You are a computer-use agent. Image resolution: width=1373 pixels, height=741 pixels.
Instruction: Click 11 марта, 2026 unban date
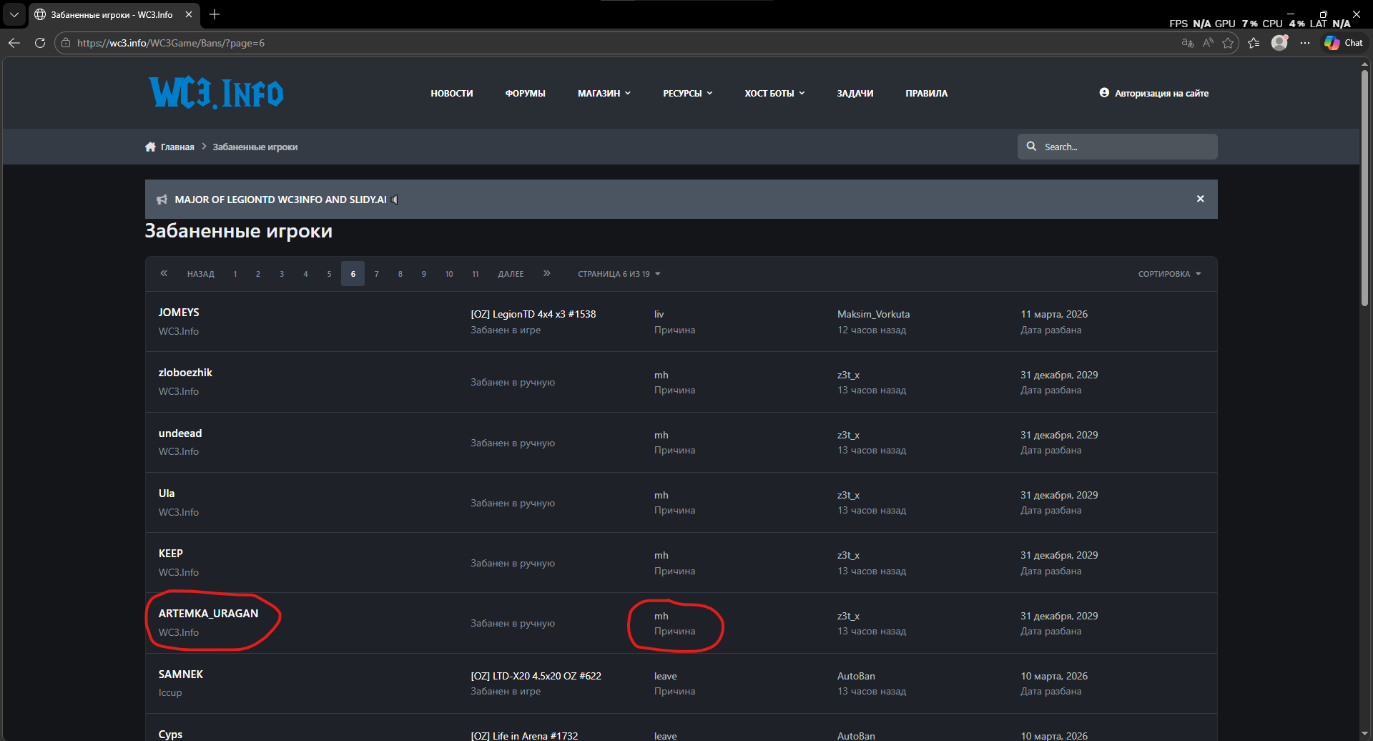point(1054,314)
